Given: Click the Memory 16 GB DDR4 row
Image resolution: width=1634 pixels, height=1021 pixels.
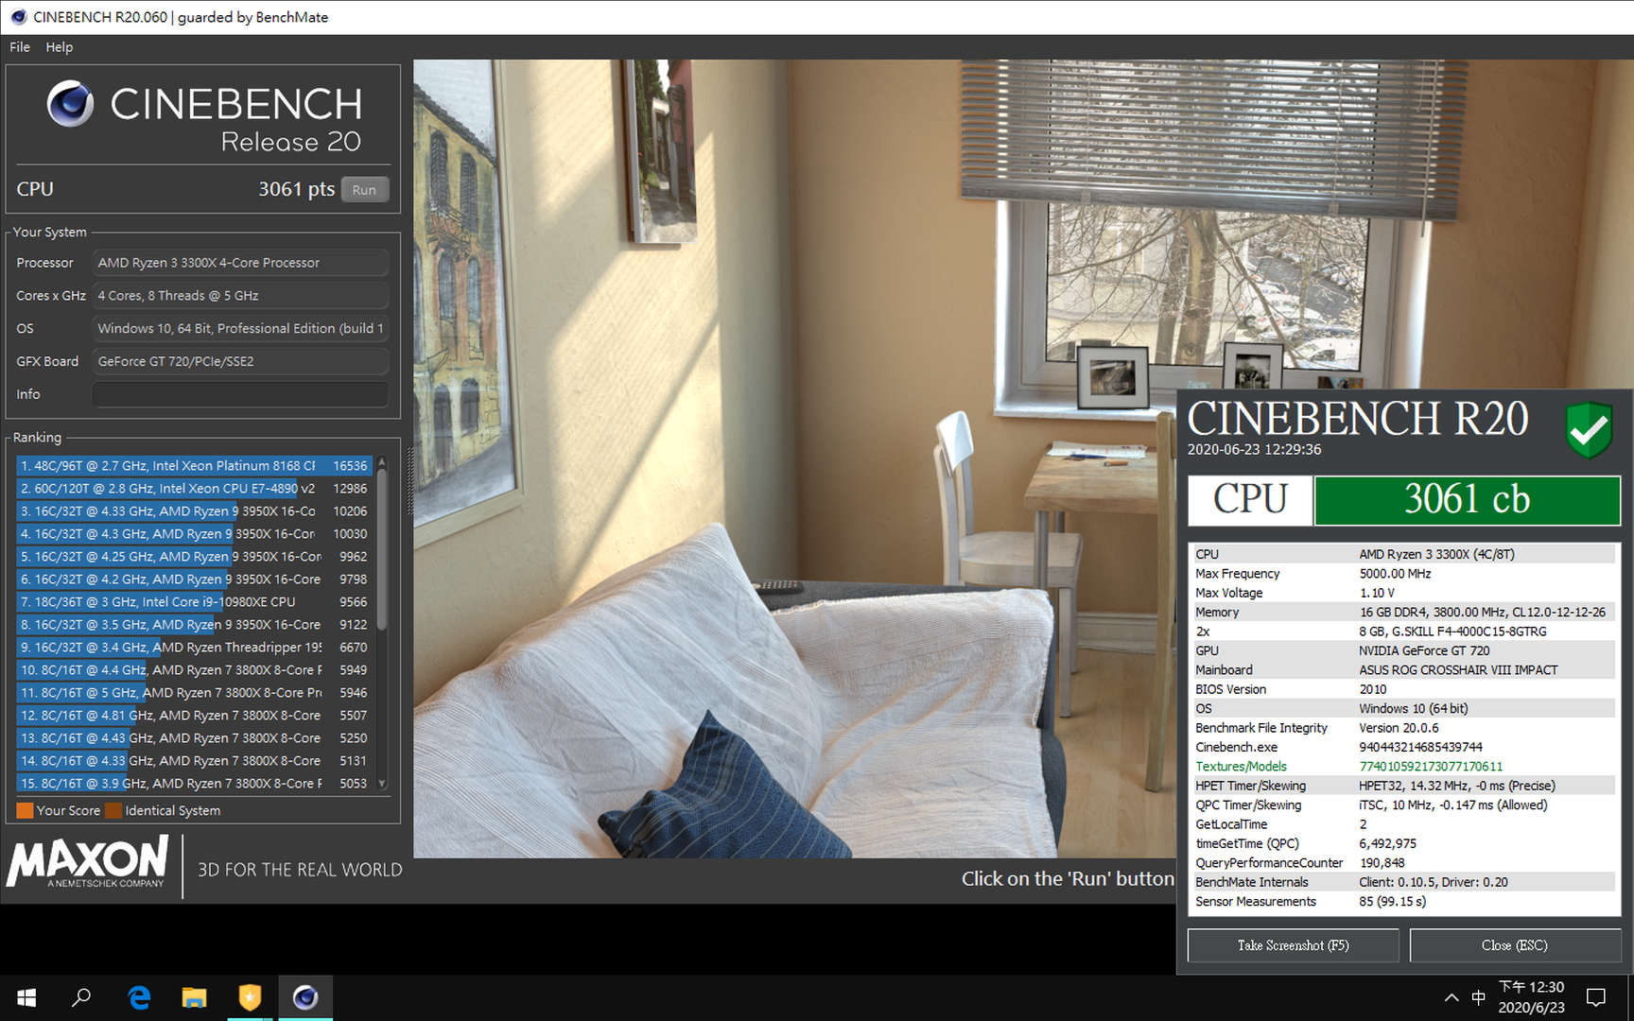Looking at the screenshot, I should point(1403,613).
